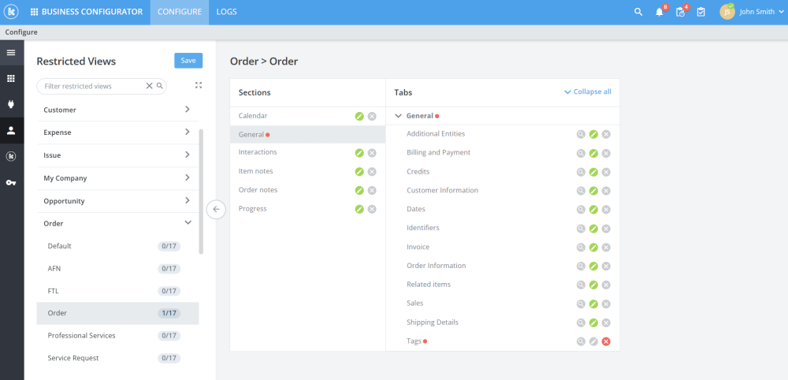
Task: Expand the Customer restricted views group
Action: point(188,109)
